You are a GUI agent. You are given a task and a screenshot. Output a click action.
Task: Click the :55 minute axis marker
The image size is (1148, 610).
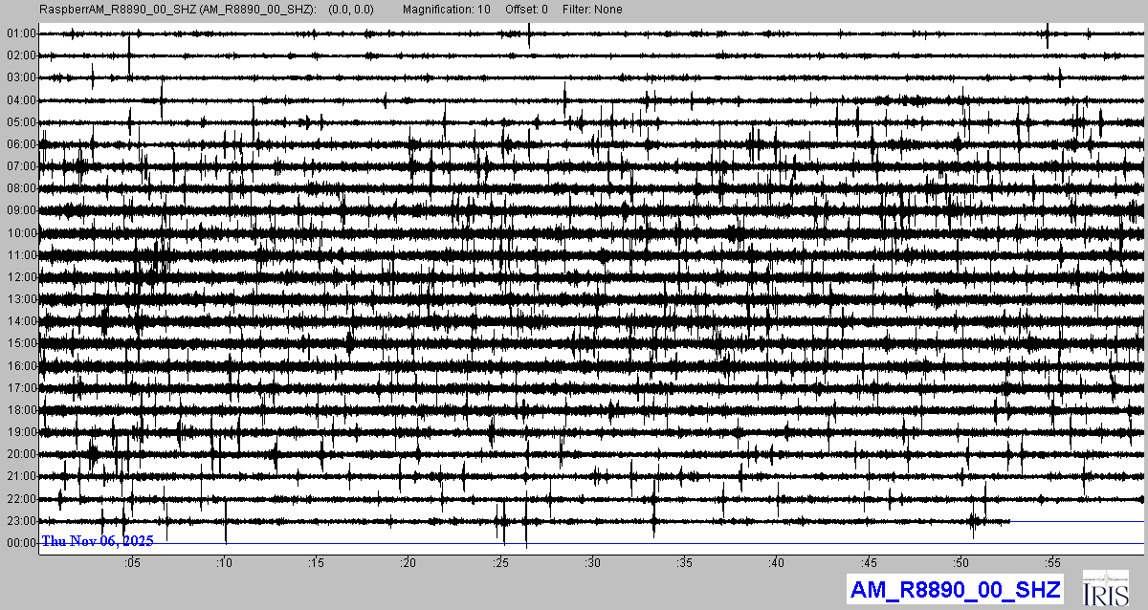click(x=1051, y=562)
